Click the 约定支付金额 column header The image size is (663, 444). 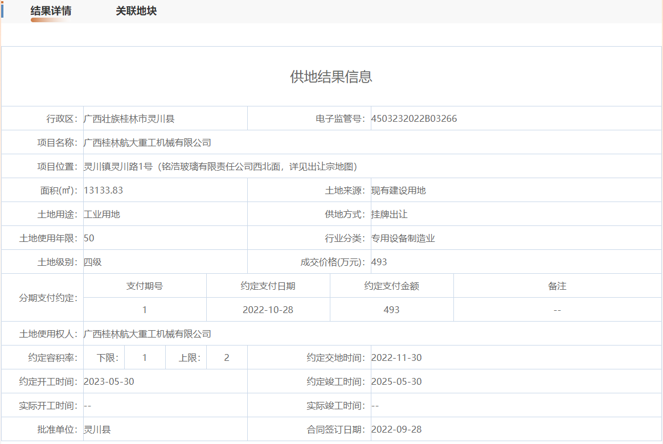click(x=391, y=286)
